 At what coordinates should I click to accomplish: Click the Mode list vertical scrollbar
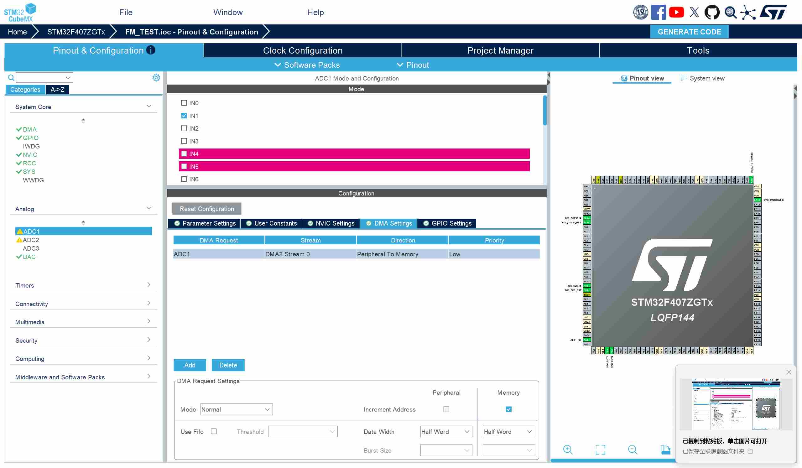point(544,110)
